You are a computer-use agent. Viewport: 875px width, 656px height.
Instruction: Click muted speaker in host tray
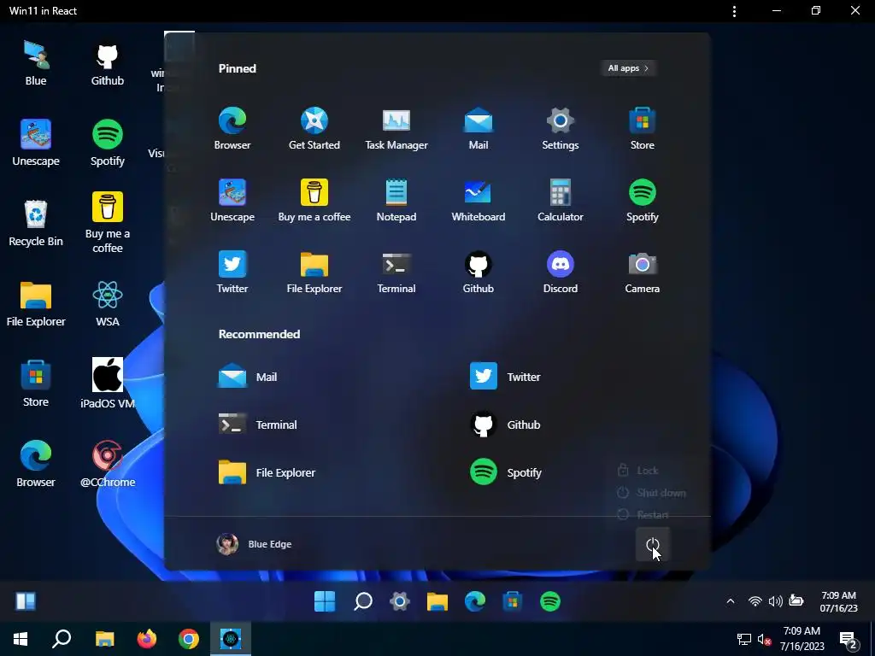pyautogui.click(x=765, y=639)
